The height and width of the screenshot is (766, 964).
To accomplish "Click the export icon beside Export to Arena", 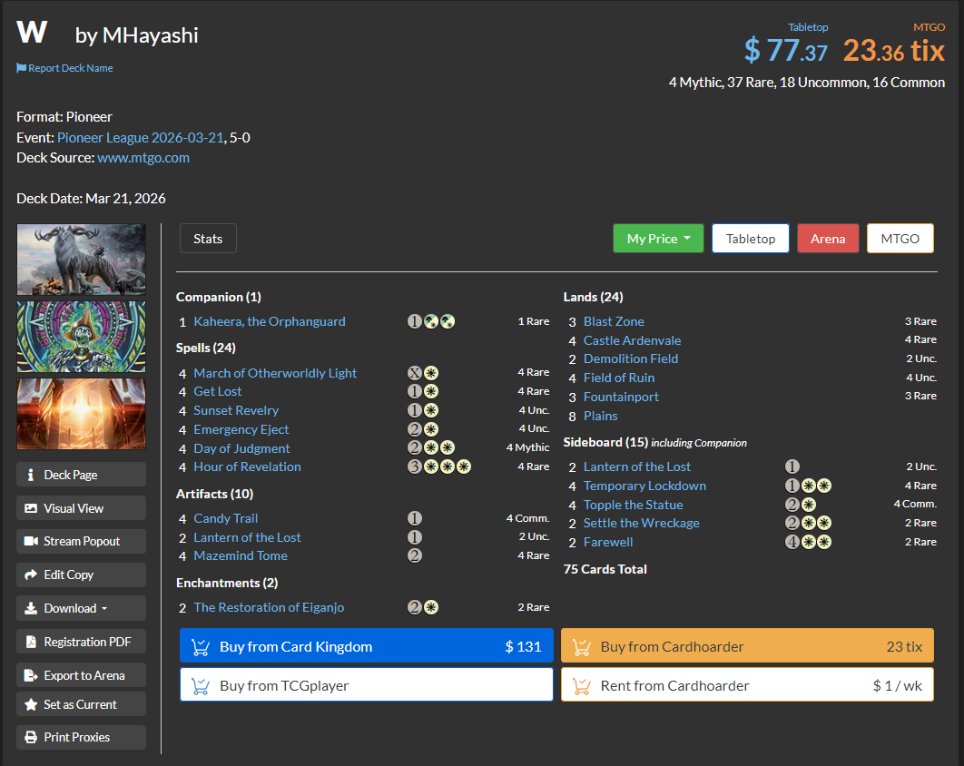I will pos(31,675).
